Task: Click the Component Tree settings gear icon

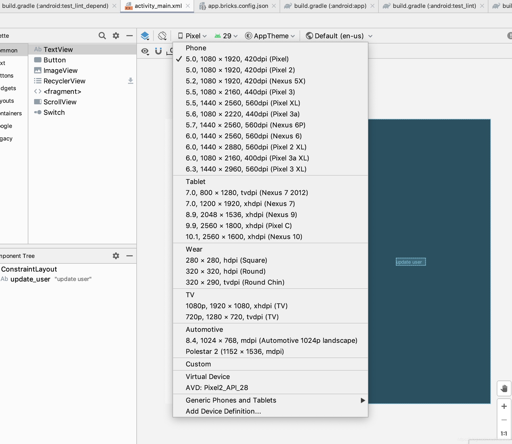Action: pos(116,256)
